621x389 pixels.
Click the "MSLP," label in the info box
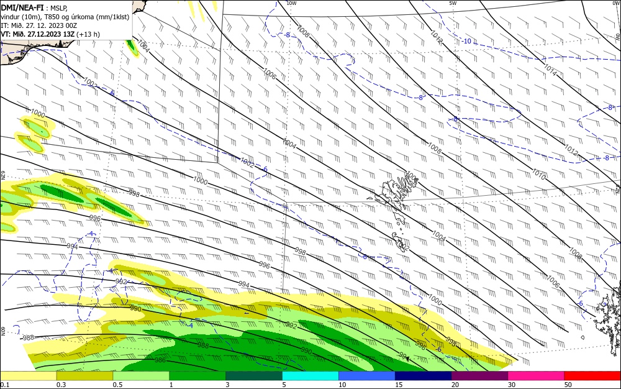pyautogui.click(x=59, y=8)
